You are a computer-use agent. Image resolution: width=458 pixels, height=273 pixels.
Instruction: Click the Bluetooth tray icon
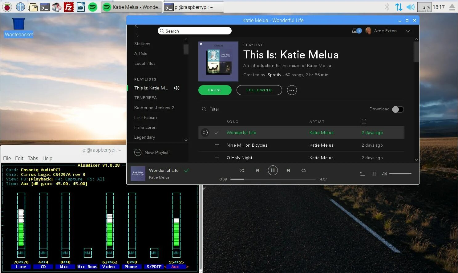point(387,7)
